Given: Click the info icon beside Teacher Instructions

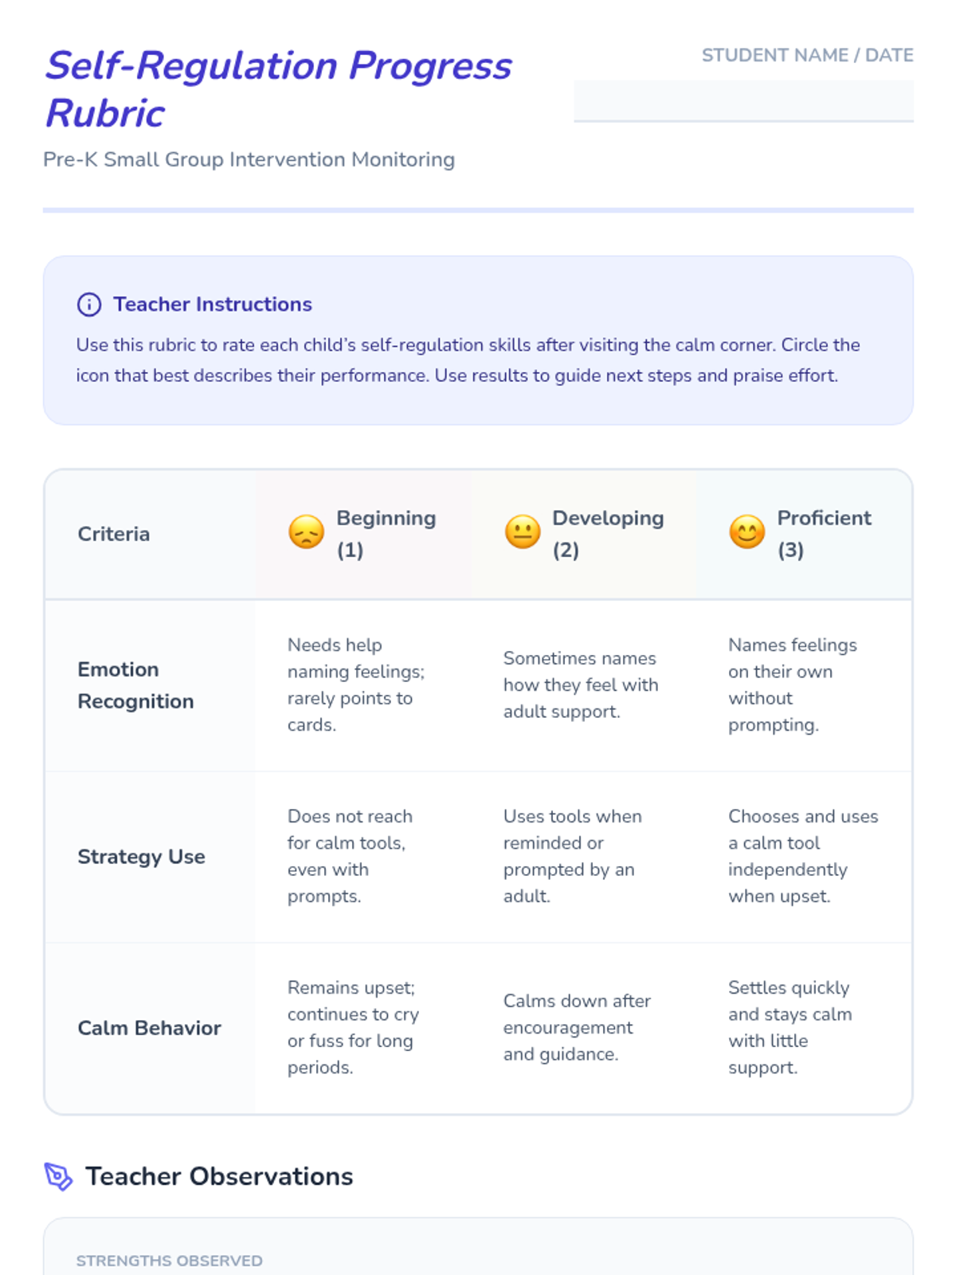Looking at the screenshot, I should [89, 304].
